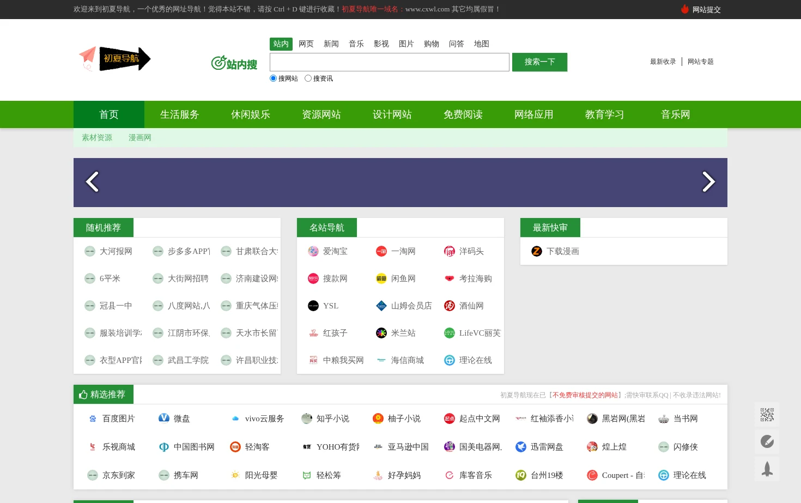Switch to the 图片 search tab
The width and height of the screenshot is (801, 503).
click(x=406, y=44)
